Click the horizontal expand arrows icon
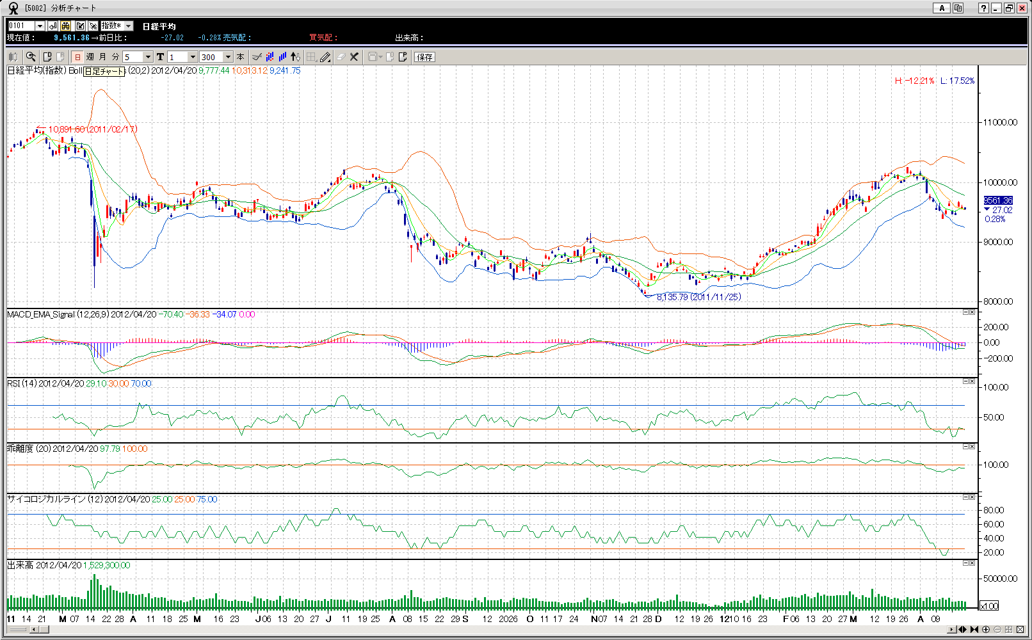 tap(962, 630)
